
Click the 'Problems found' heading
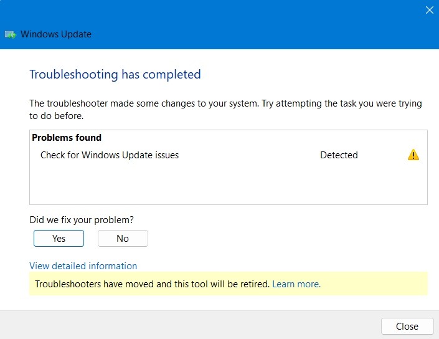[x=67, y=138]
